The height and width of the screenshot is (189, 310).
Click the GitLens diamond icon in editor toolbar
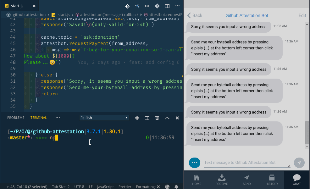pyautogui.click(x=127, y=6)
